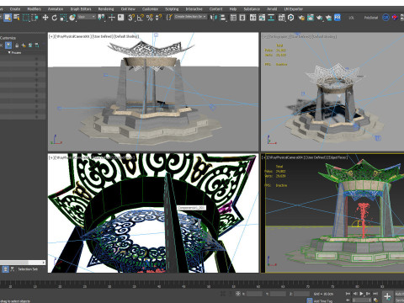
Task: Click bottom-right viewport Edged Faces label
Action: tap(338, 157)
